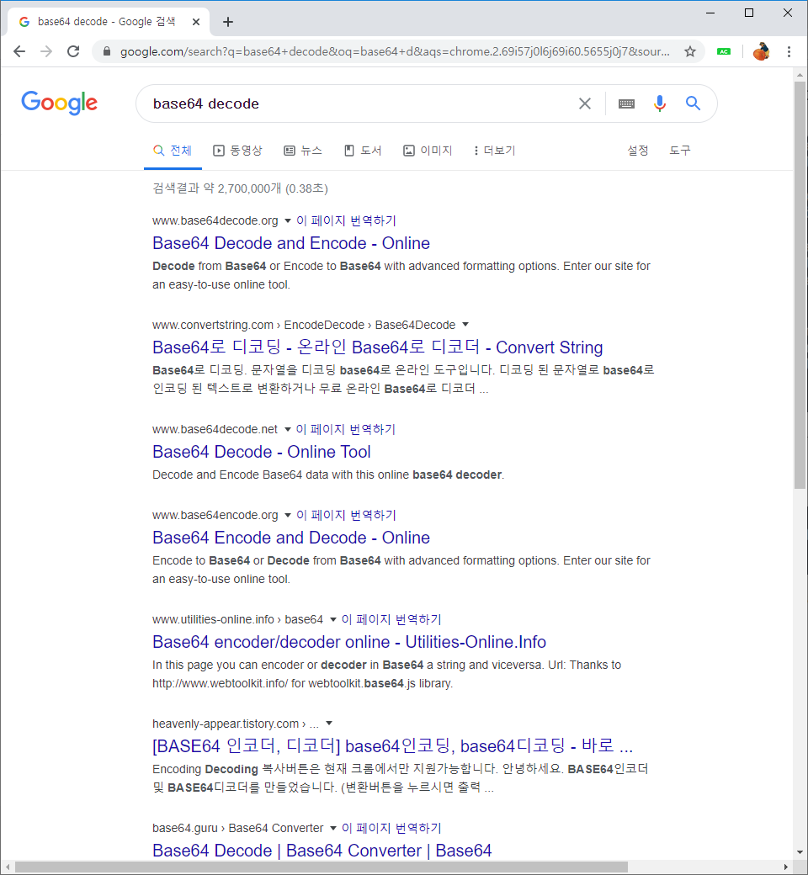
Task: Expand dropdown arrow next to www.base64encode.org
Action: [288, 515]
